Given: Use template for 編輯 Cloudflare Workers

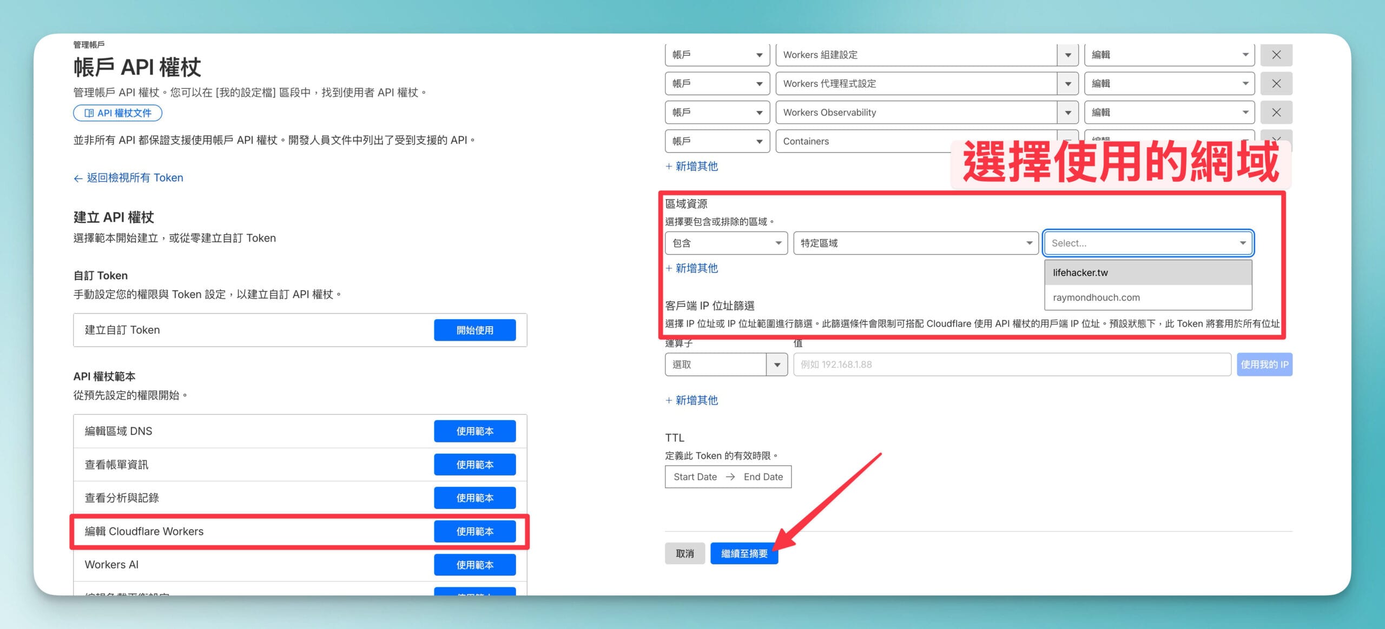Looking at the screenshot, I should tap(474, 531).
